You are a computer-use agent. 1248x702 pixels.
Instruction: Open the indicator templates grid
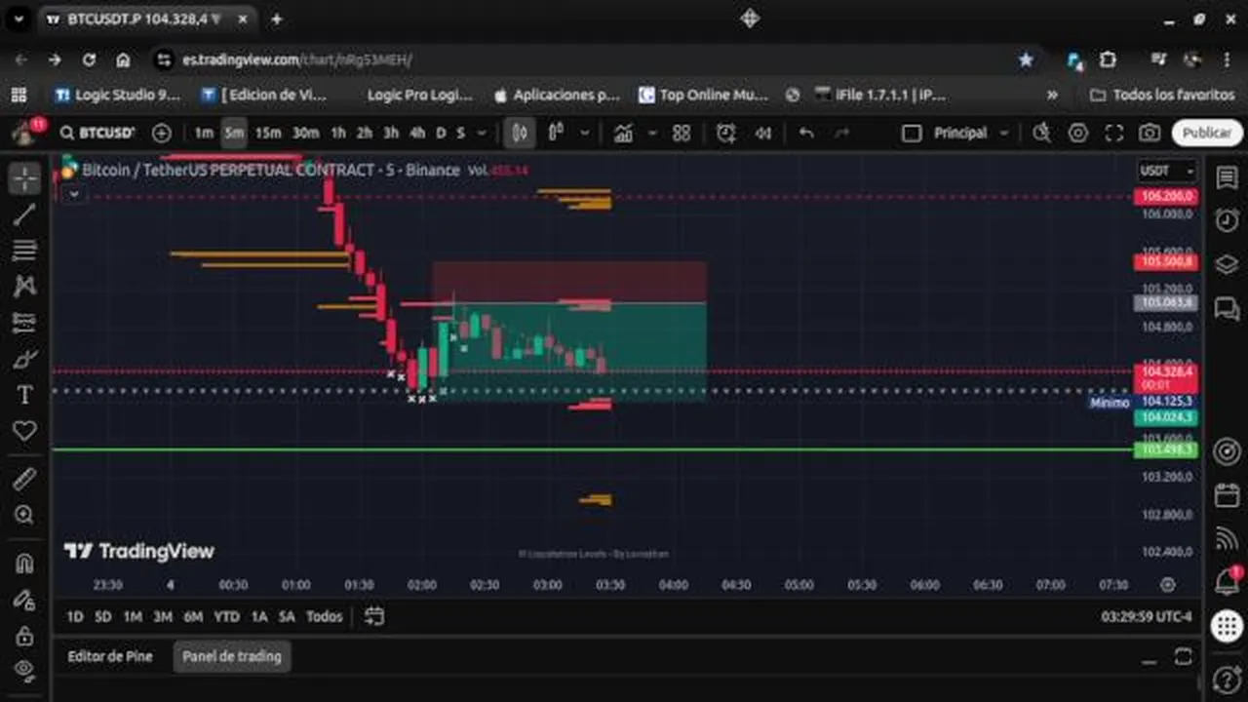tap(682, 133)
